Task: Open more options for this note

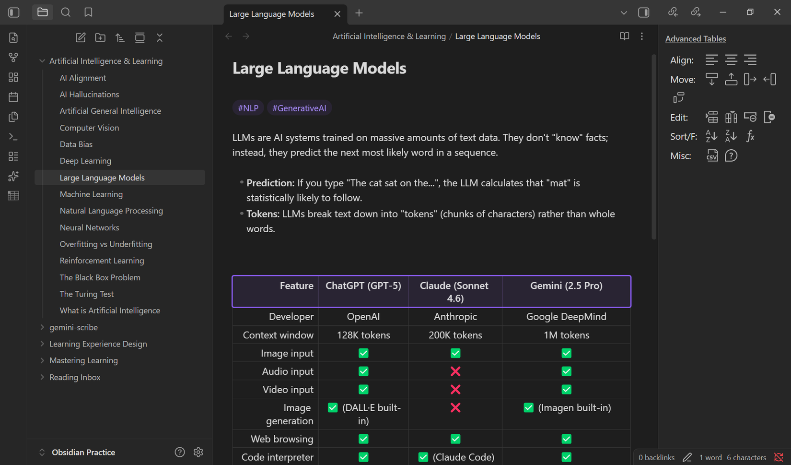Action: (642, 36)
